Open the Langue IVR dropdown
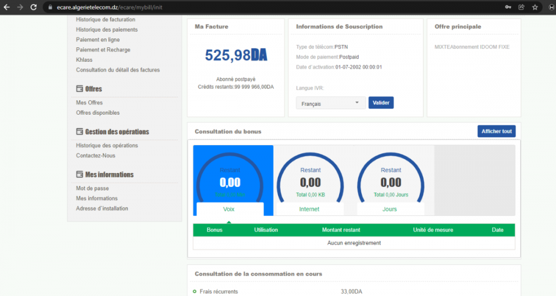556x296 pixels. pyautogui.click(x=330, y=103)
